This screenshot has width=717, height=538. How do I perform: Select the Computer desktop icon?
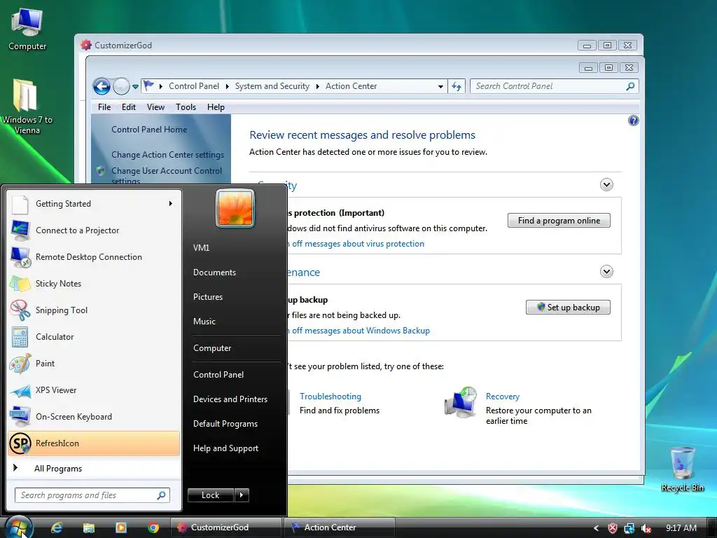27,29
